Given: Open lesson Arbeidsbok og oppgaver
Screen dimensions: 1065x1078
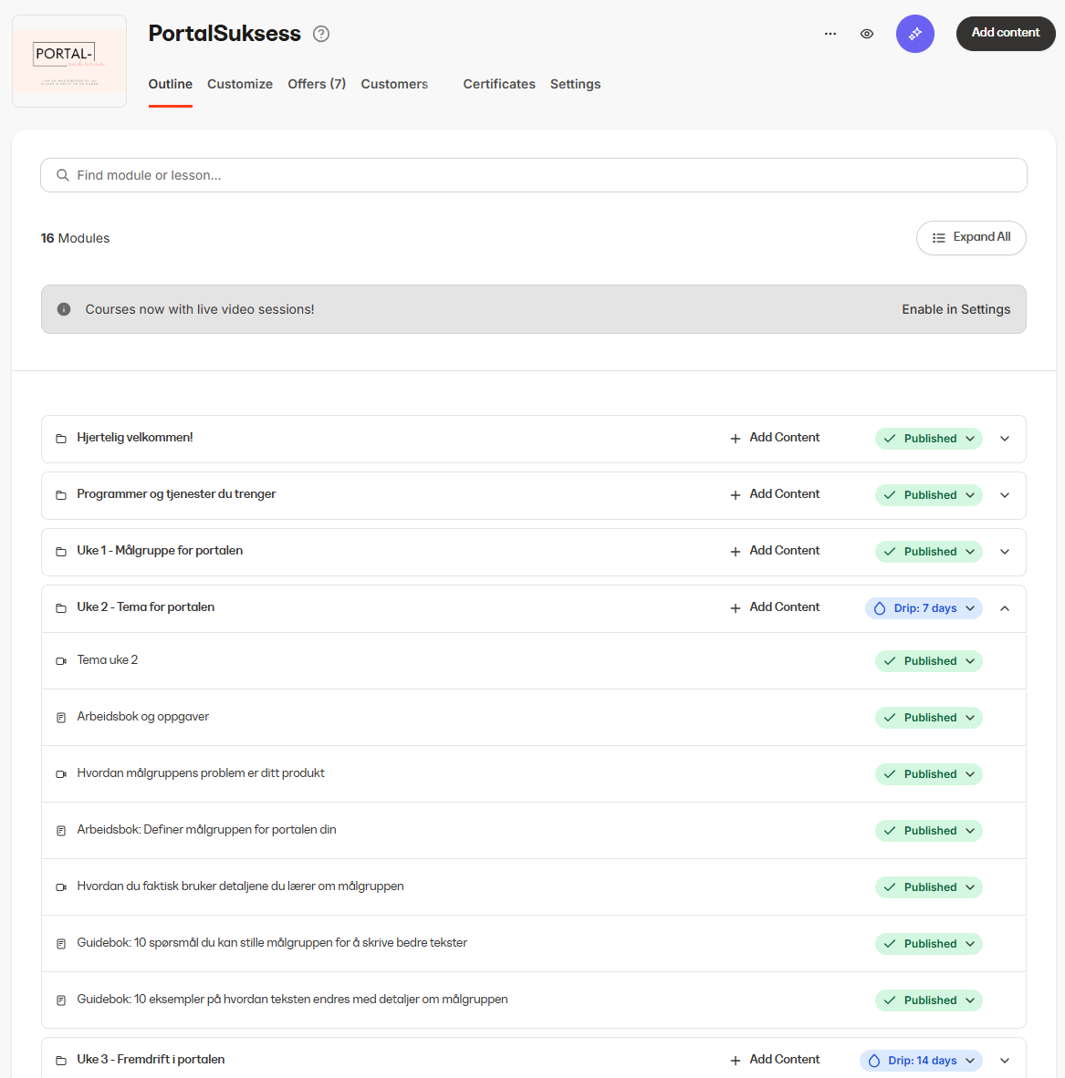Looking at the screenshot, I should click(x=143, y=716).
